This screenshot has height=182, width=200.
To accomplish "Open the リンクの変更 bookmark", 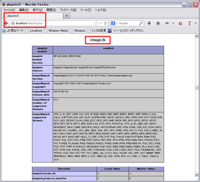I will 97,31.
